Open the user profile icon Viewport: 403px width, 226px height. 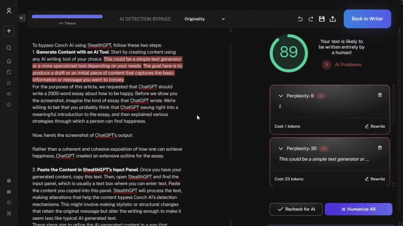pos(9,11)
